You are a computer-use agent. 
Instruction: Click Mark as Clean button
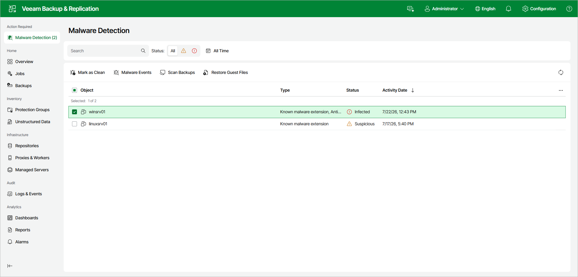pos(88,72)
